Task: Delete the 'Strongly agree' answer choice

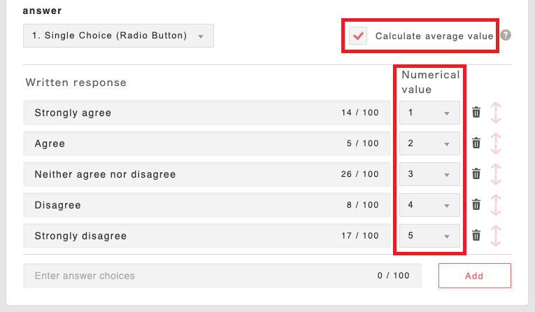Action: coord(476,113)
